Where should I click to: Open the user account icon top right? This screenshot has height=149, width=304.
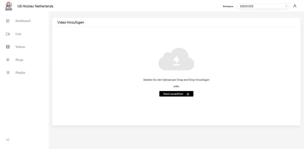[x=295, y=6]
